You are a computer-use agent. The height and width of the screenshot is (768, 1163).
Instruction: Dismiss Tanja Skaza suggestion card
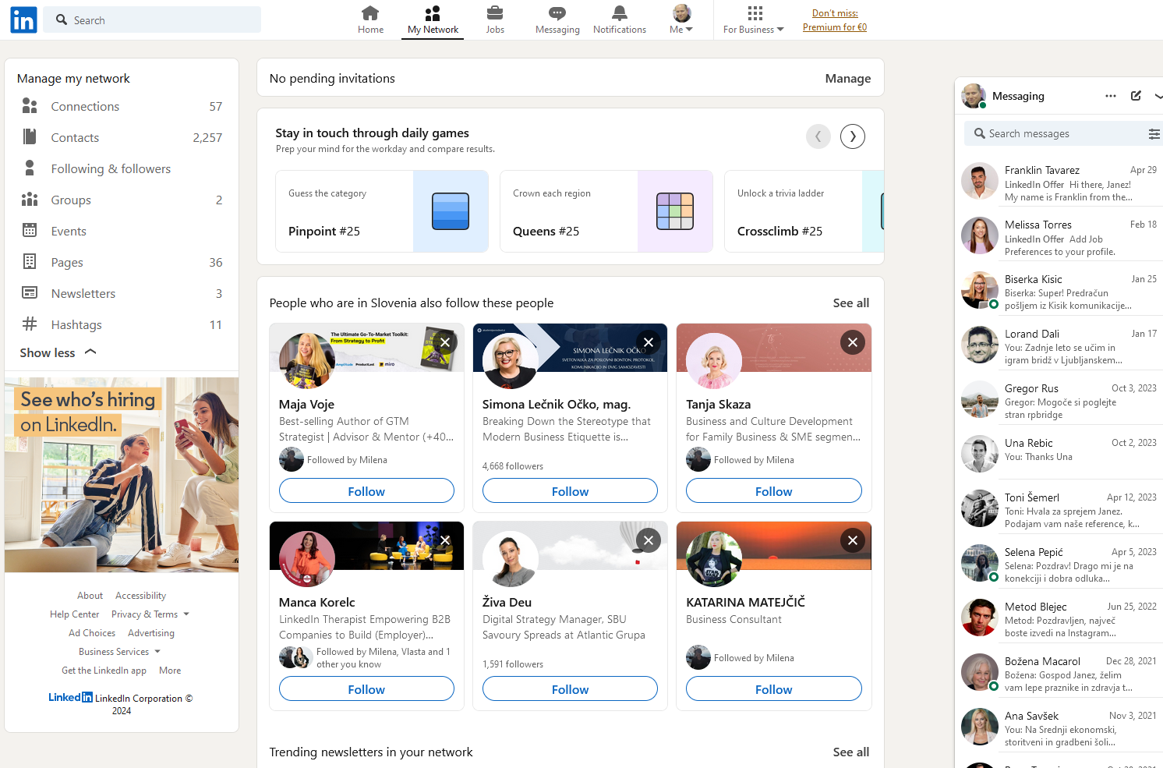(x=852, y=342)
